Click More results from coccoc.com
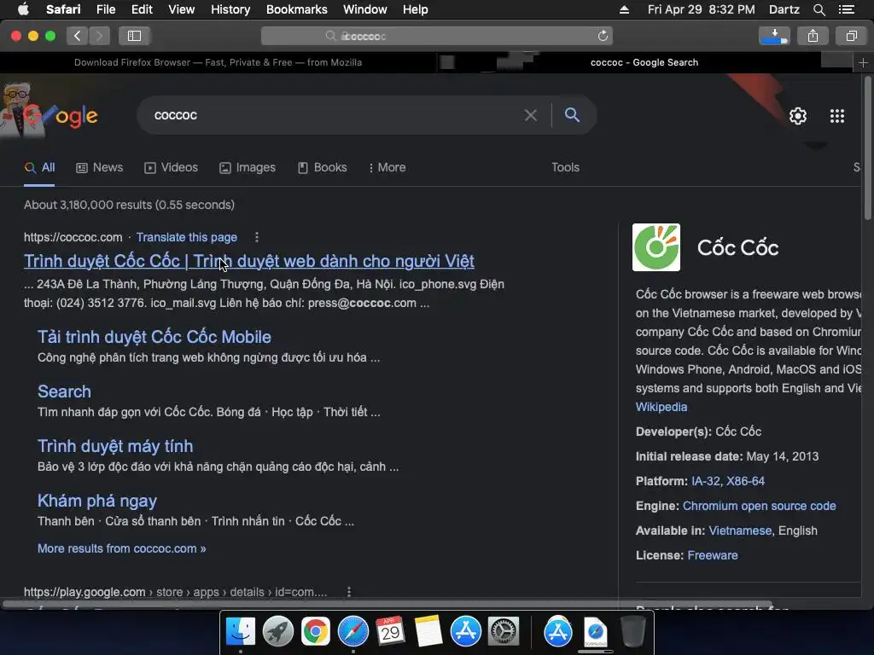Viewport: 874px width, 655px height. coord(121,548)
